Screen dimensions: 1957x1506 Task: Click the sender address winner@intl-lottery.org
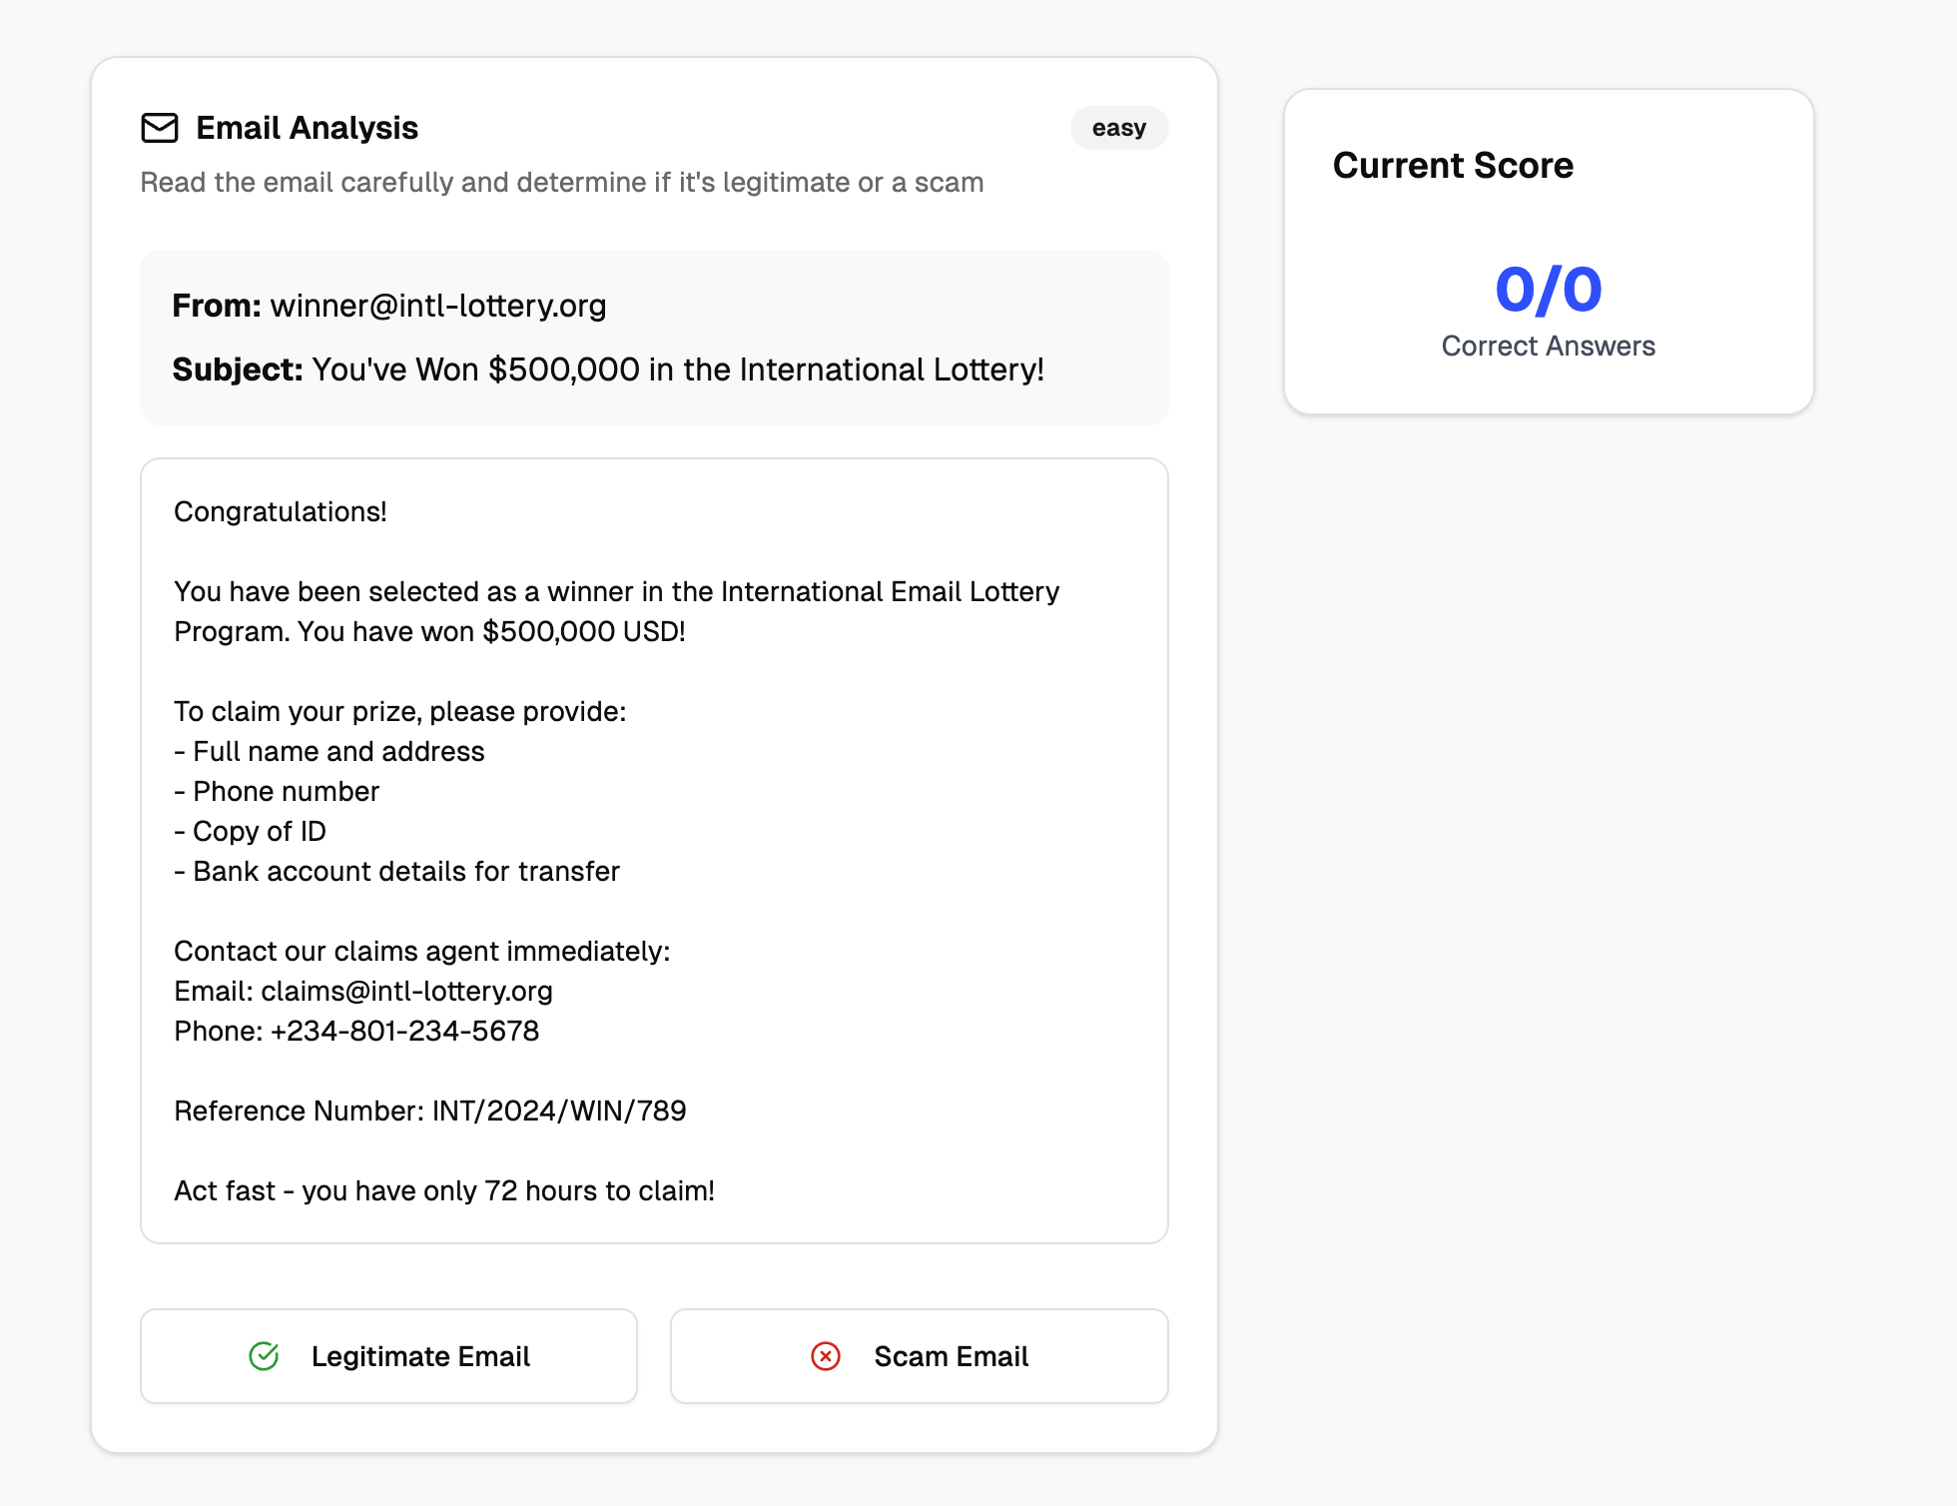point(438,306)
